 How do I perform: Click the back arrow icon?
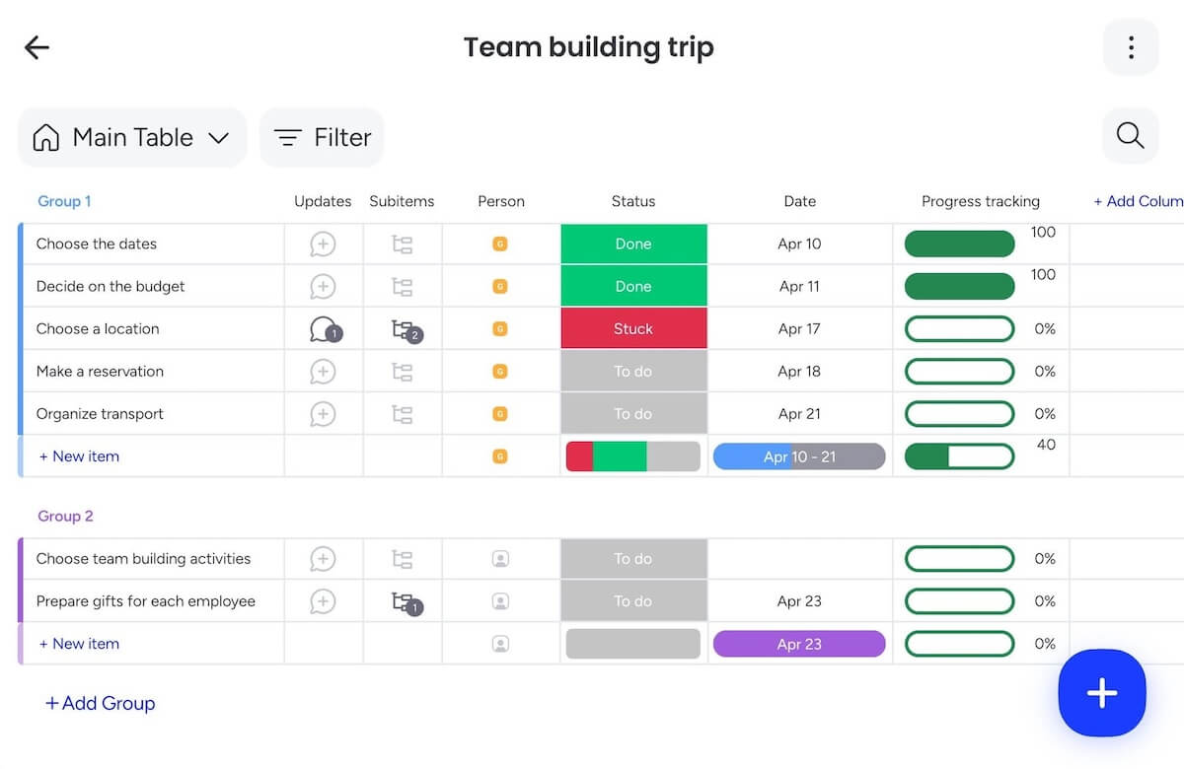click(37, 47)
